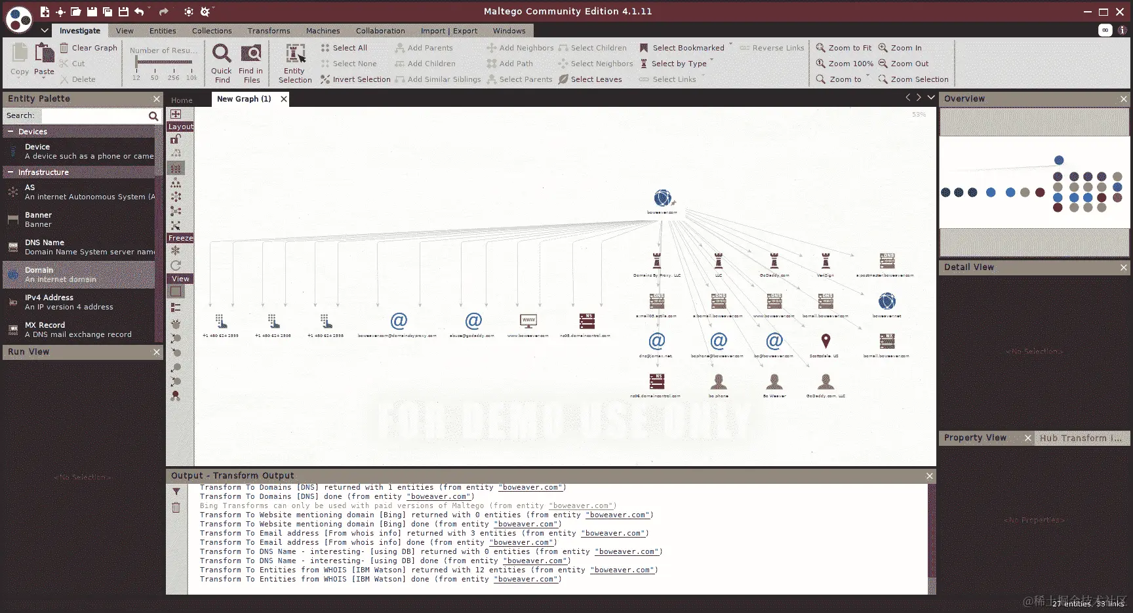Click the Paste clipboard icon
Viewport: 1133px width, 613px height.
pyautogui.click(x=44, y=52)
